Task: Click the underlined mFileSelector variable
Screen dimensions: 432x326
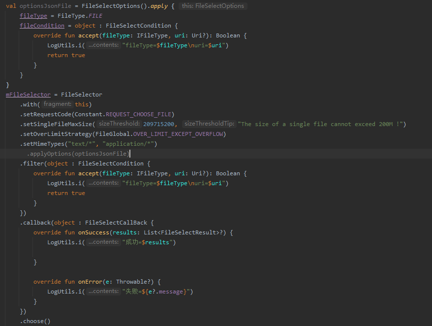Action: pos(28,94)
